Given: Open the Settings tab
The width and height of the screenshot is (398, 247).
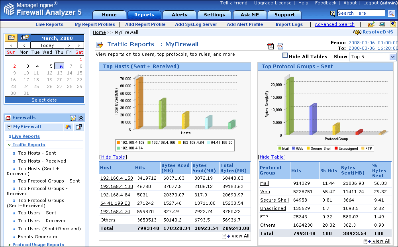Looking at the screenshot, I should [x=214, y=15].
